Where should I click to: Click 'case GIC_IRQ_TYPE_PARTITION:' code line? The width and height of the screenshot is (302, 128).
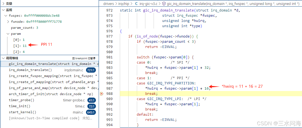tap(166, 83)
